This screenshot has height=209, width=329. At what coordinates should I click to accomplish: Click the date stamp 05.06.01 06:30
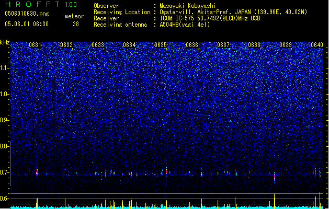[x=27, y=24]
